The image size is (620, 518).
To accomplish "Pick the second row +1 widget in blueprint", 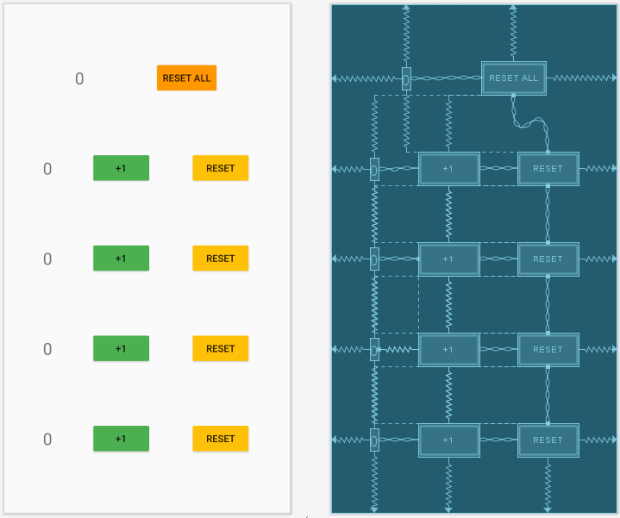I will pos(448,259).
